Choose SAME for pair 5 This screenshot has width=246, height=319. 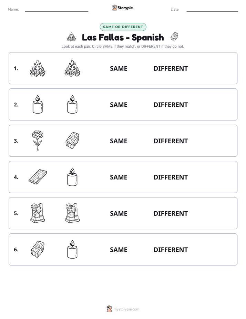pyautogui.click(x=119, y=213)
